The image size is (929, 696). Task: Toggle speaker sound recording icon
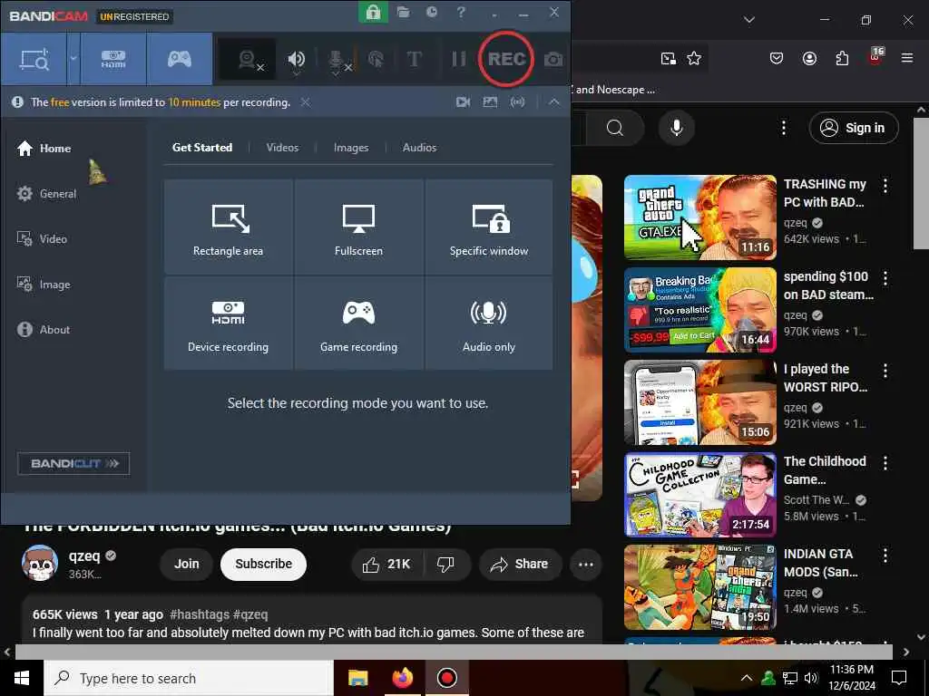click(x=297, y=59)
